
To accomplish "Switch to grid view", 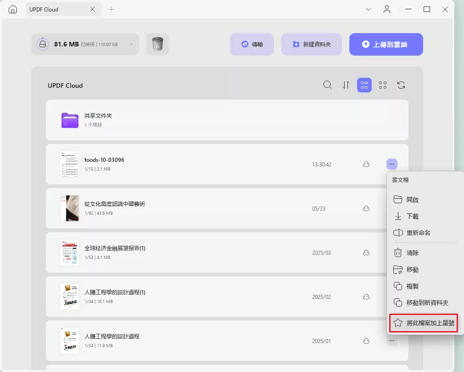I will pos(383,86).
